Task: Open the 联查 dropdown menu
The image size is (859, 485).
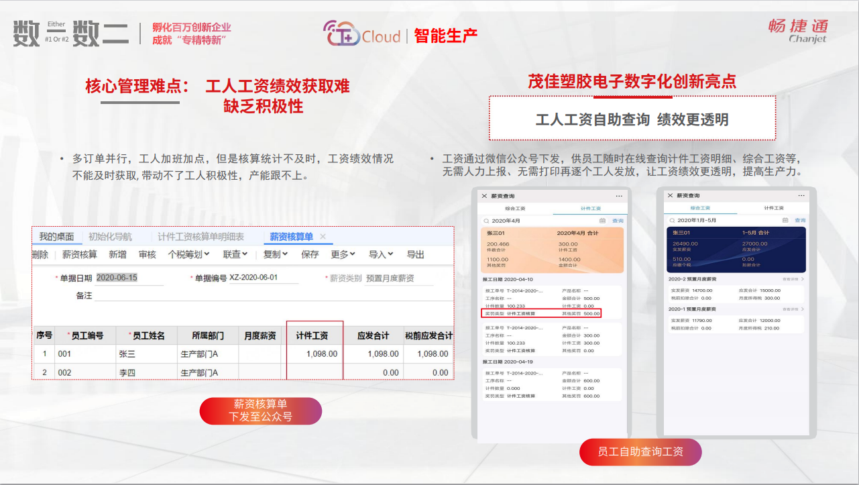Action: 235,254
